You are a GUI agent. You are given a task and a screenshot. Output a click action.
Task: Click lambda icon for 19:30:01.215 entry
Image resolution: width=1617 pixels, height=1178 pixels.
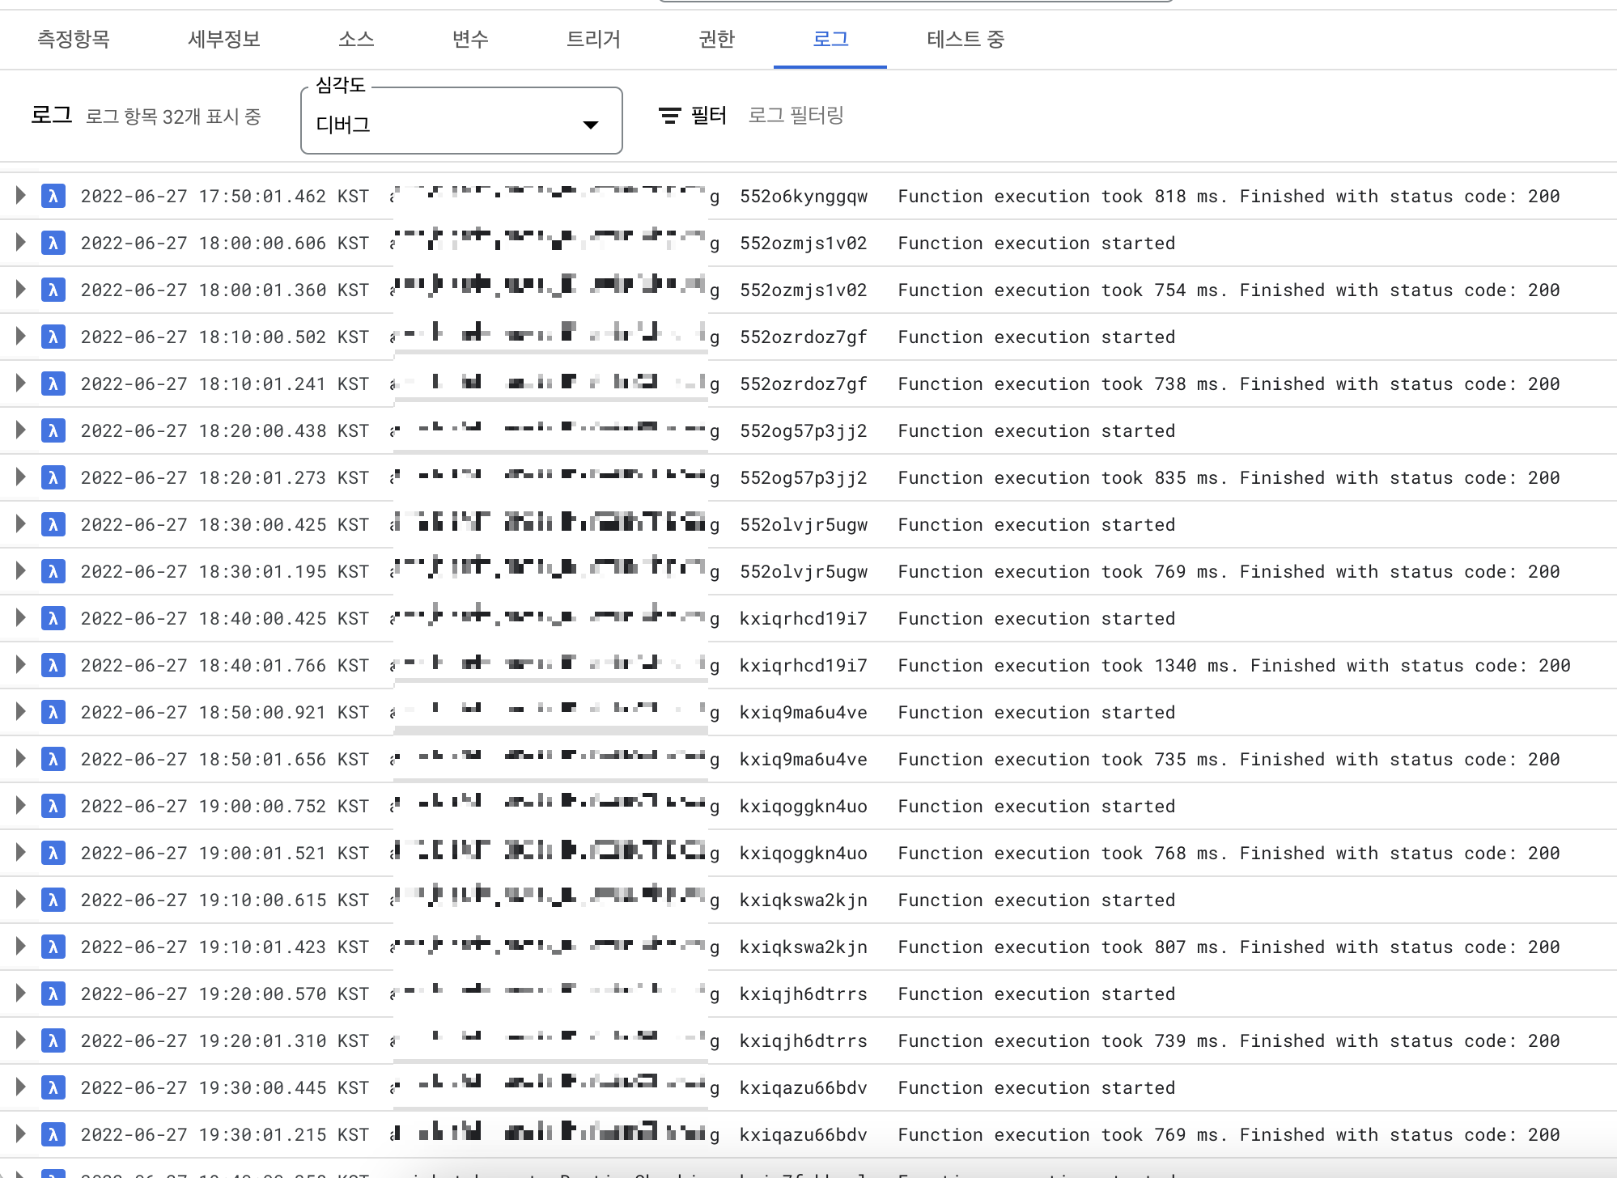pyautogui.click(x=53, y=1134)
